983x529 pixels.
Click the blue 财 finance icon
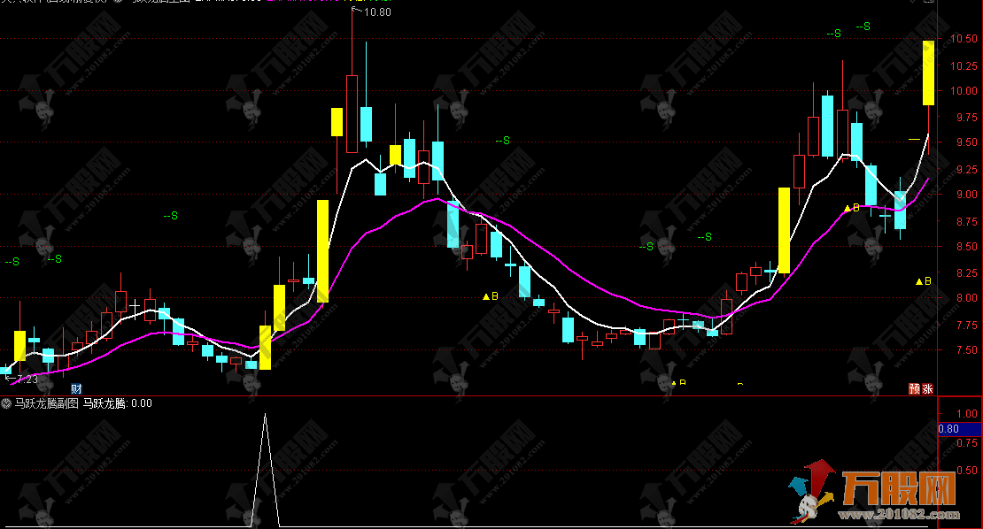click(x=76, y=388)
